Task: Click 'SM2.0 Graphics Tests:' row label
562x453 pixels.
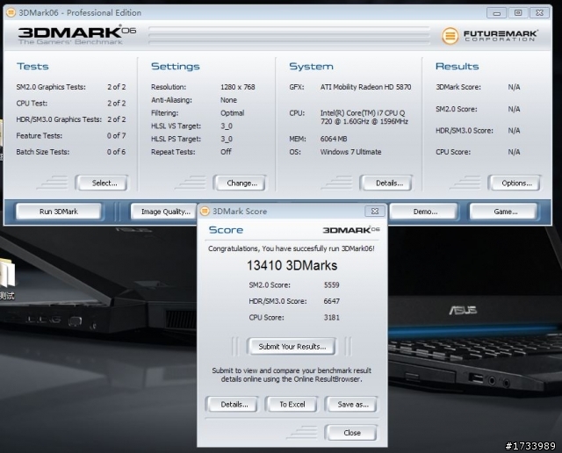Action: click(x=51, y=87)
